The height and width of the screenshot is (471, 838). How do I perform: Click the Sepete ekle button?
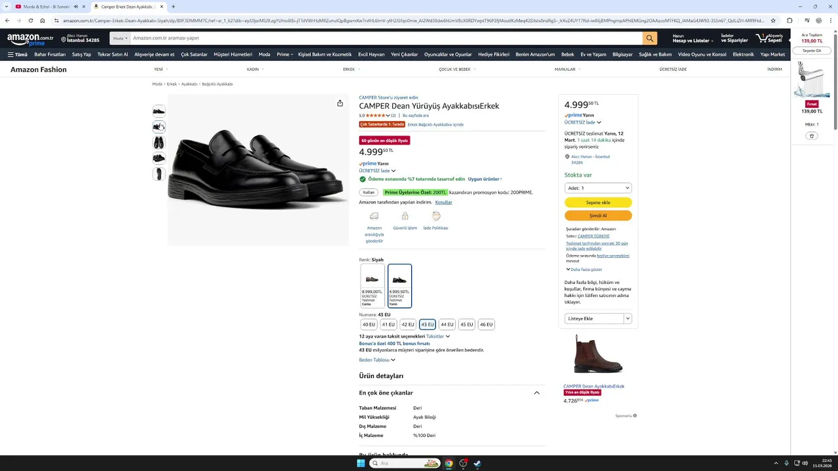point(598,203)
